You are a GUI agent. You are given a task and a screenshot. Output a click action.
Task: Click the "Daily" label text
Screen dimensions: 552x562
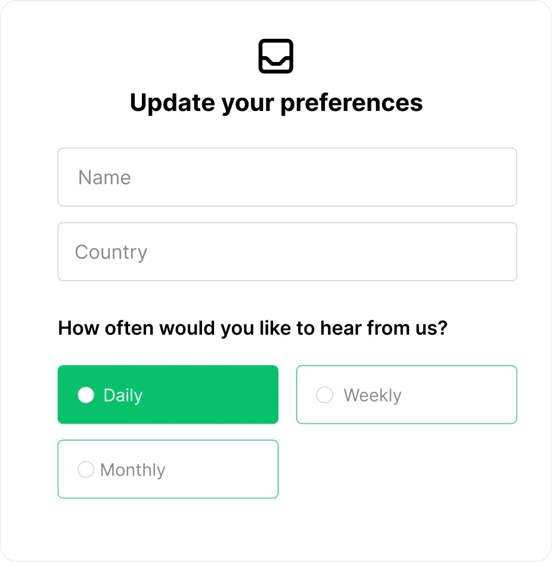123,396
